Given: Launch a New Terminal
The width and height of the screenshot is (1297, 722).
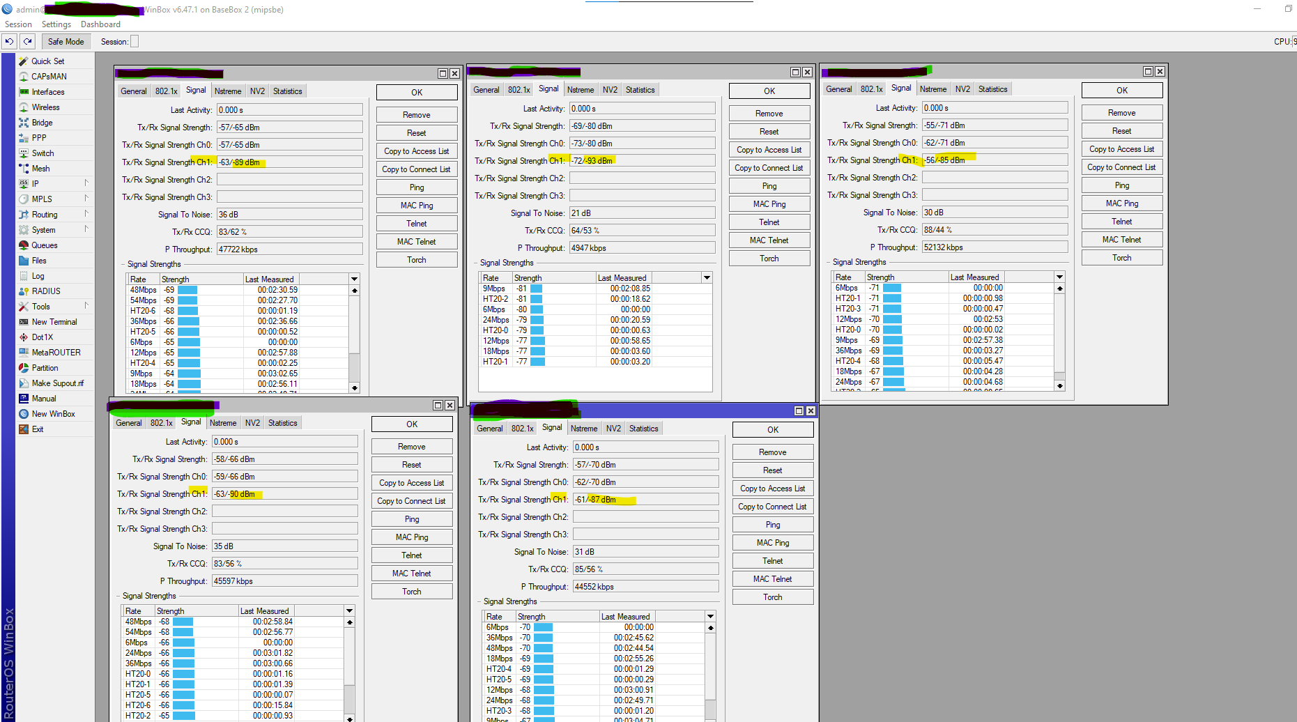Looking at the screenshot, I should (54, 322).
